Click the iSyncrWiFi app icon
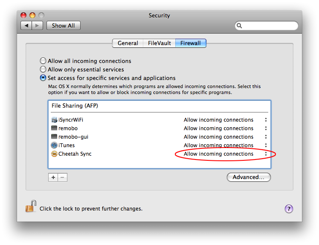 tap(54, 120)
